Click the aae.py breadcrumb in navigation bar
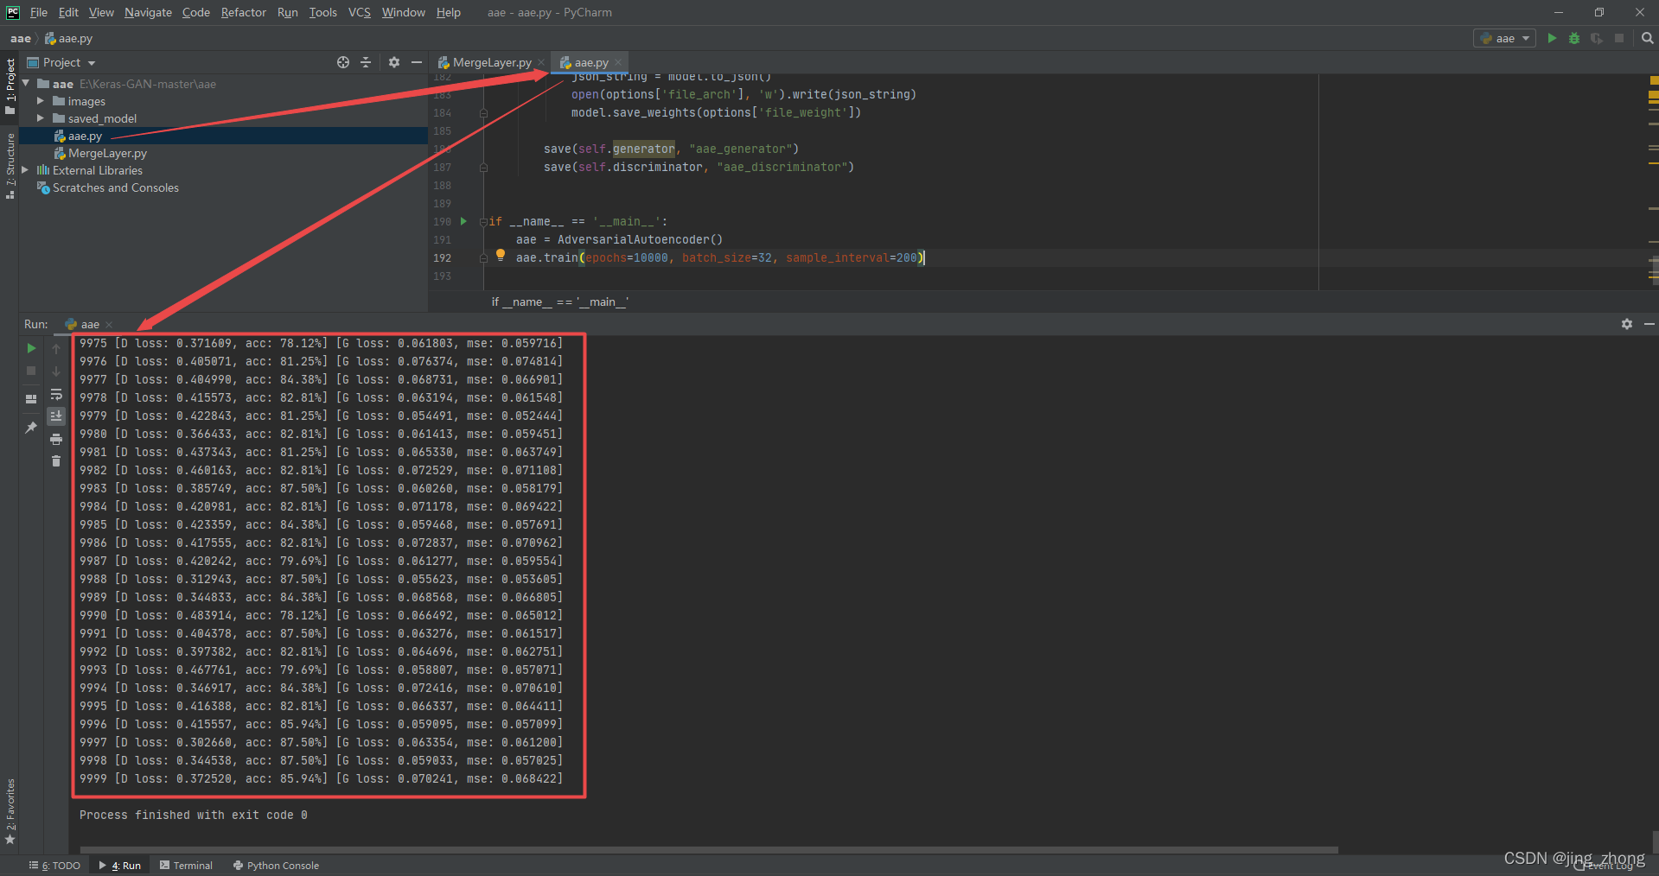The height and width of the screenshot is (876, 1659). [68, 38]
